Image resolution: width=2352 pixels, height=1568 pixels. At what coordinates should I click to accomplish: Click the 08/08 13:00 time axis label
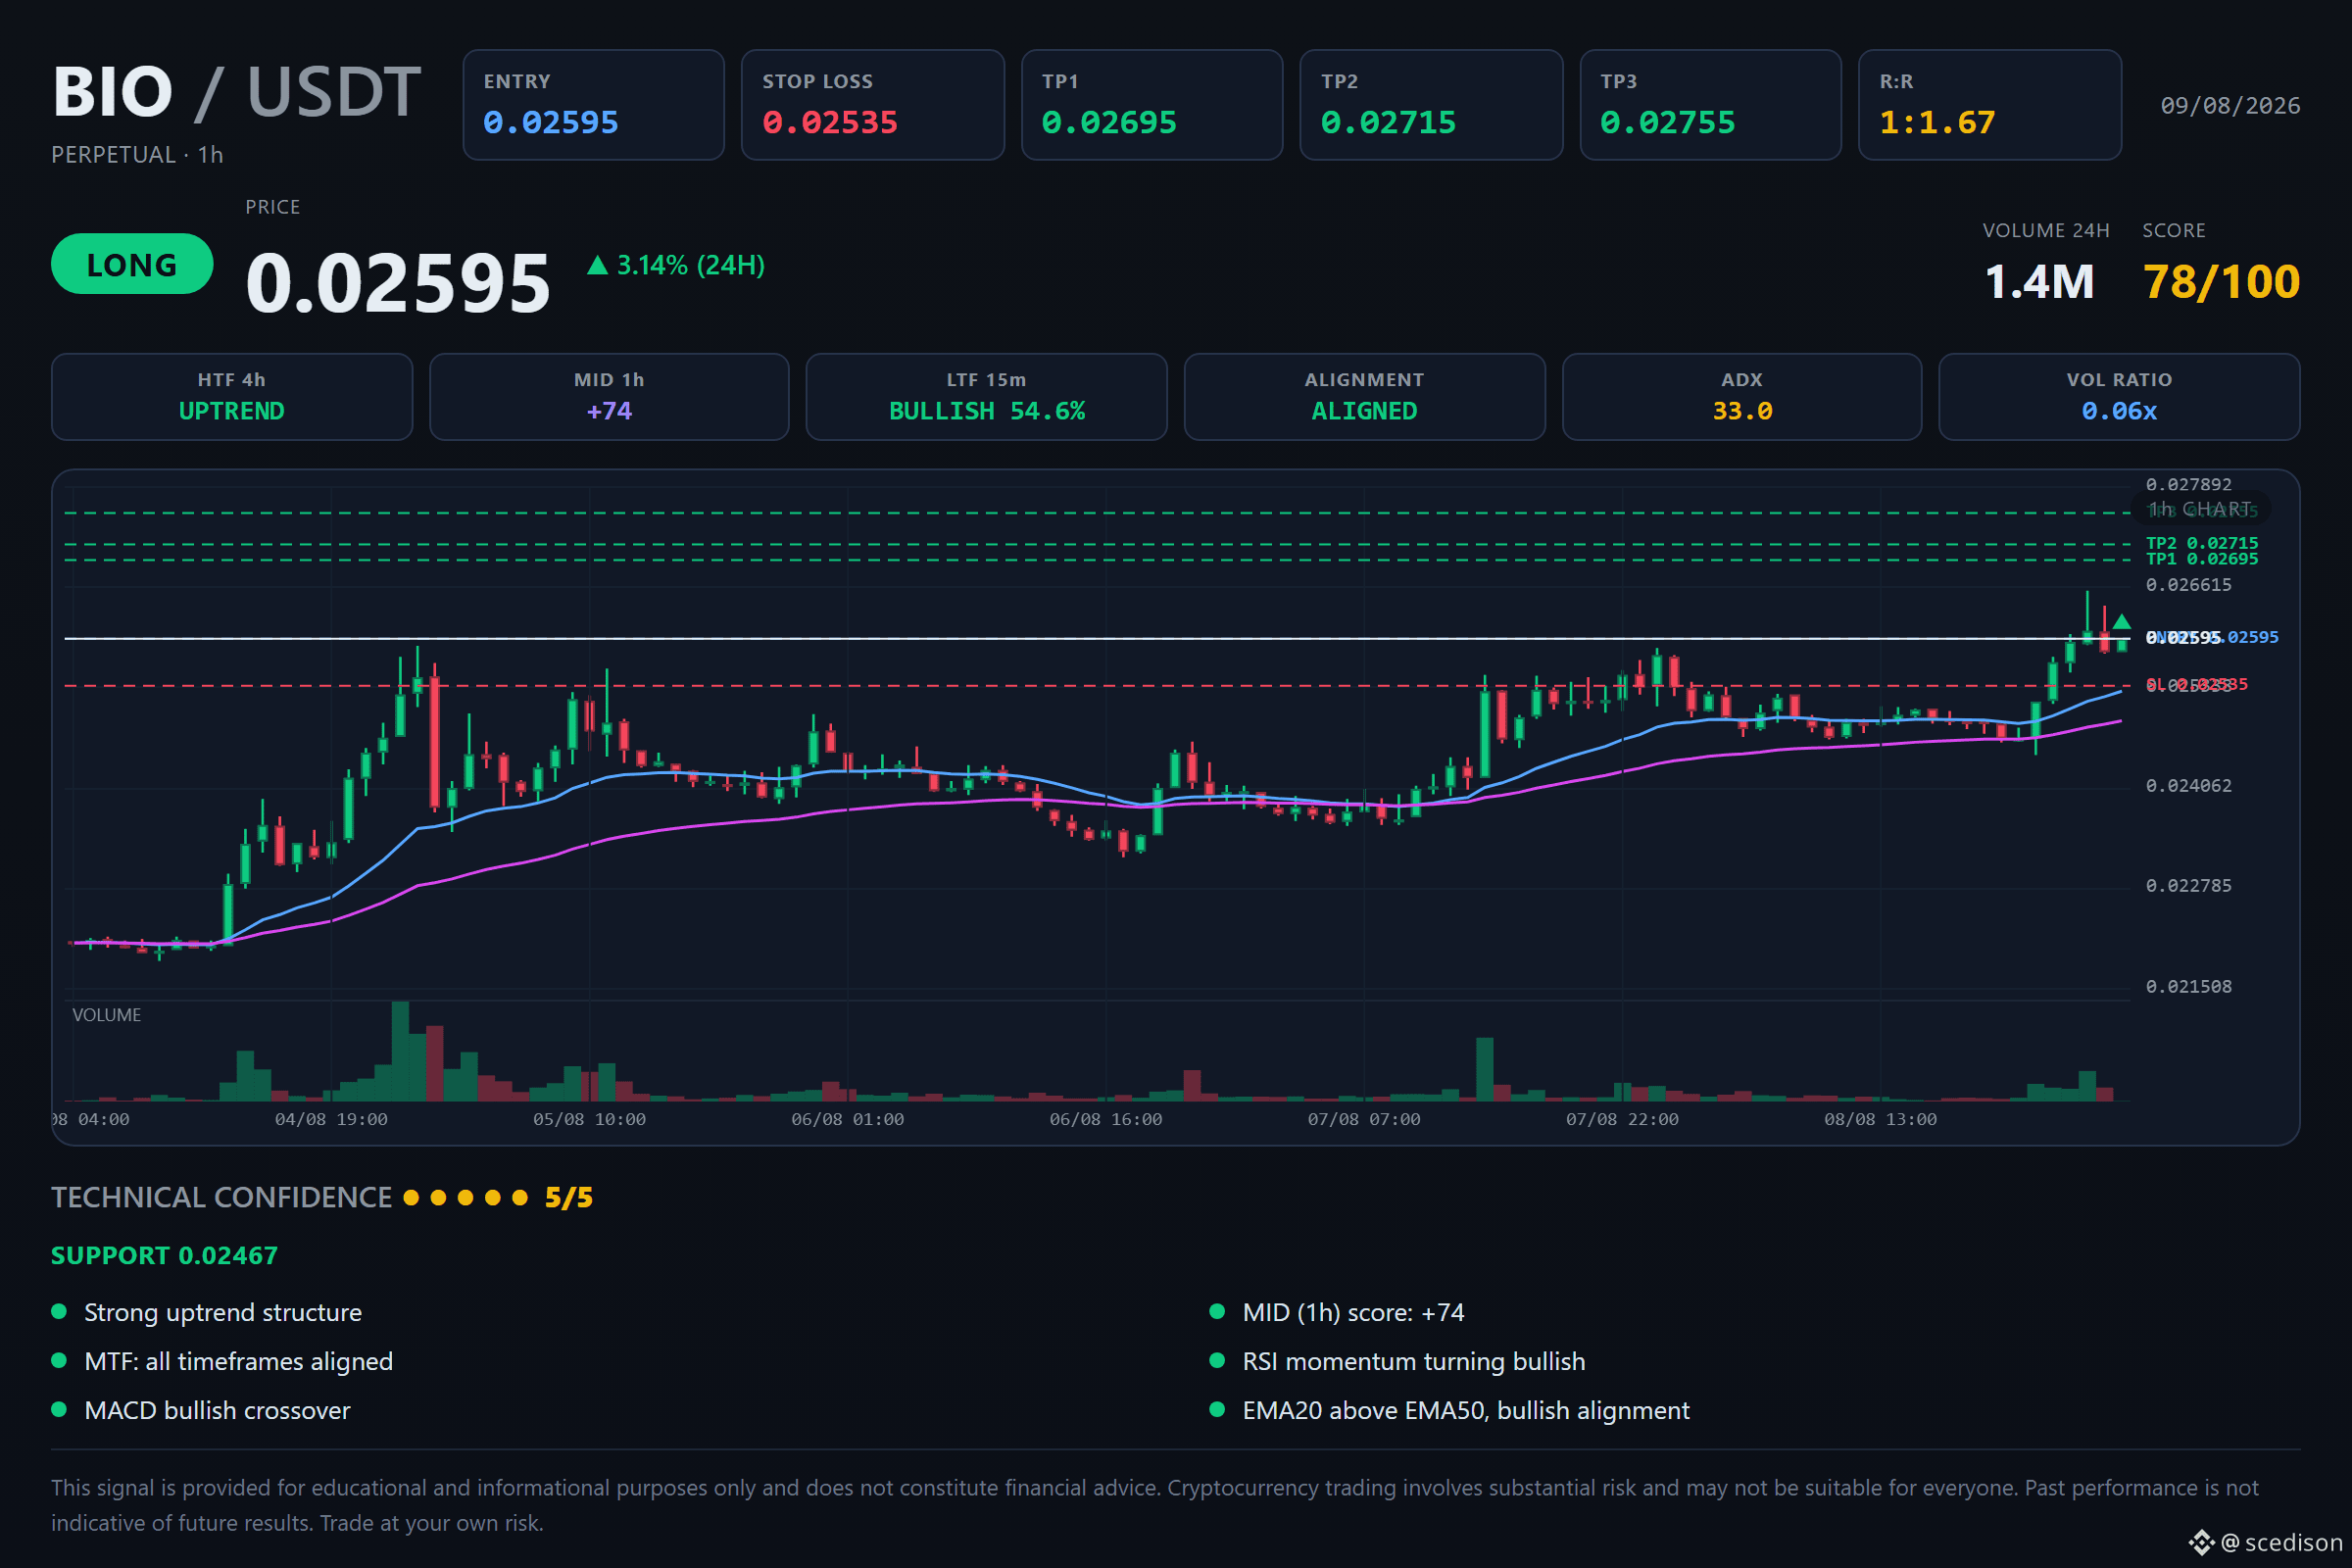tap(1880, 1120)
